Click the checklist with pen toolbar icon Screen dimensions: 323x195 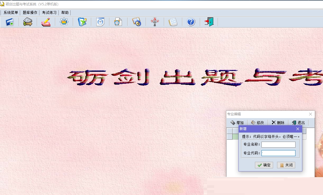[82, 22]
